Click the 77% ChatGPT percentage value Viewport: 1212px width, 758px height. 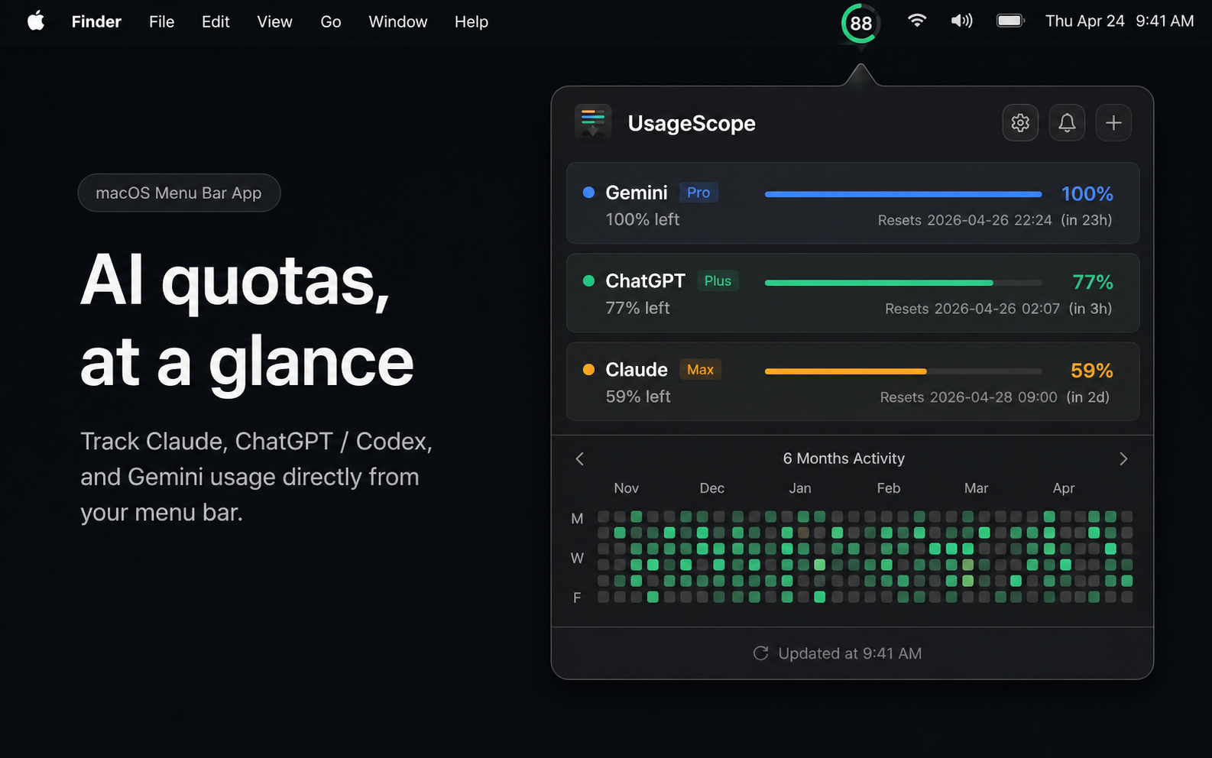[1093, 283]
